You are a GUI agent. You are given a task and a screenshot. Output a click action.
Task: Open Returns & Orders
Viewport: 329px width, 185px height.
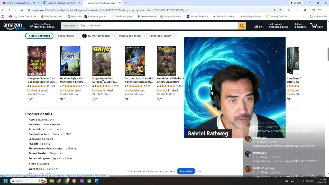pyautogui.click(x=300, y=25)
